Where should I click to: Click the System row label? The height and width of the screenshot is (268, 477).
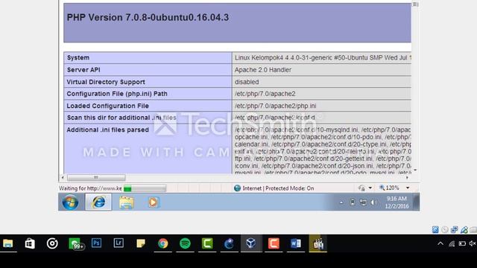click(78, 58)
